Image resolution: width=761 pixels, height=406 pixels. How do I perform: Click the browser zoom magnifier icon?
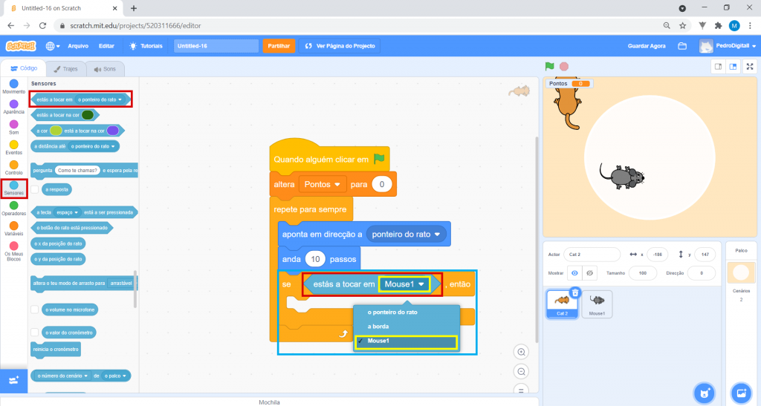[667, 26]
